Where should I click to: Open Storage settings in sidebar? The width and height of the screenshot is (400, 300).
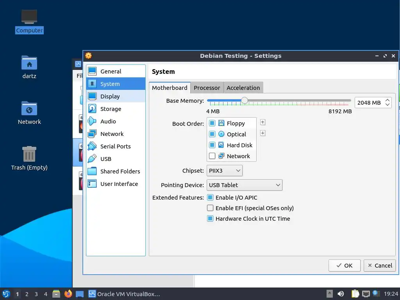(116, 109)
